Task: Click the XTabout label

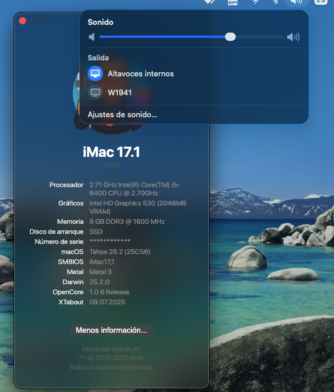Action: 71,302
